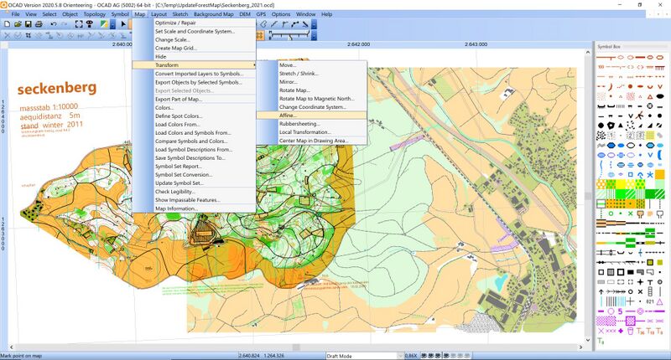Select the black windmill-shaped symbol
Screen dimensions: 671x360
click(x=639, y=116)
